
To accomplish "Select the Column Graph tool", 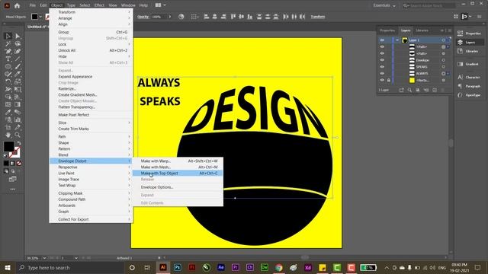I will coord(18,120).
